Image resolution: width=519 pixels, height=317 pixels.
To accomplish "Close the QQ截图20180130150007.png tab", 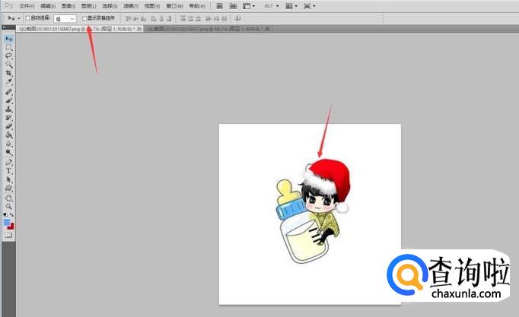I will click(x=140, y=29).
